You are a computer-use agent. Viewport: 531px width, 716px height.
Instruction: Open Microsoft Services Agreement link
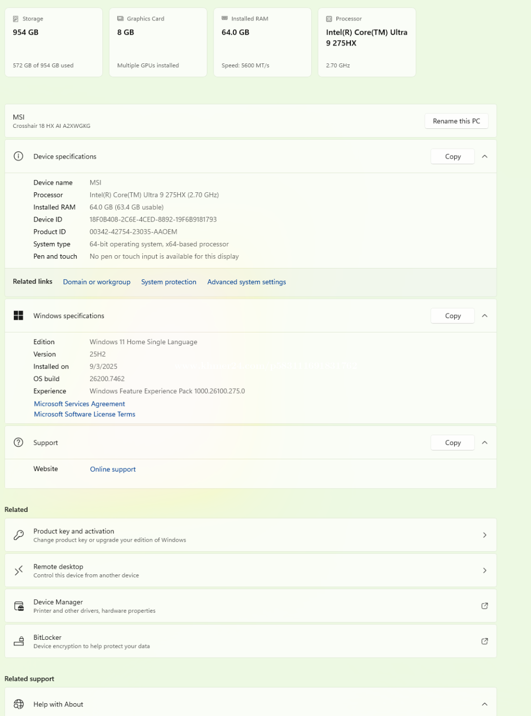[79, 404]
